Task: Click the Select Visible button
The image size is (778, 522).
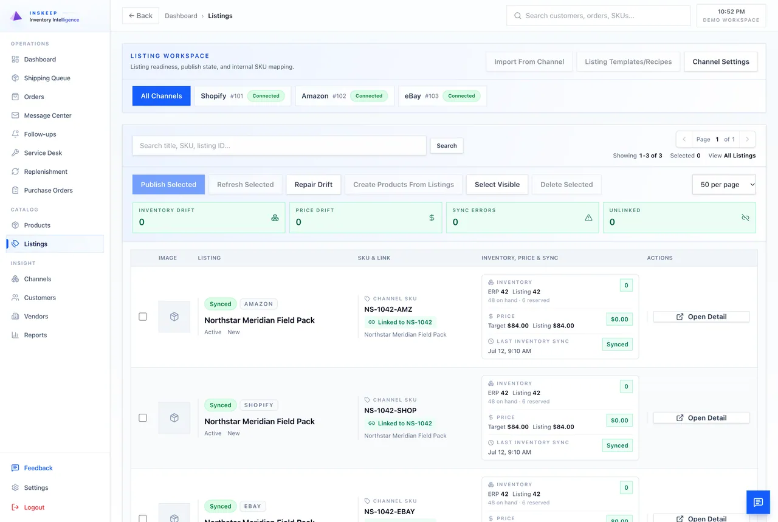Action: 497,185
